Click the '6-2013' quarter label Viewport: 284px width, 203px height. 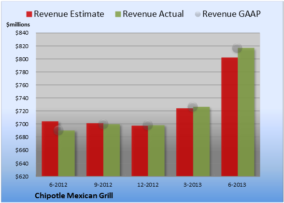237,185
